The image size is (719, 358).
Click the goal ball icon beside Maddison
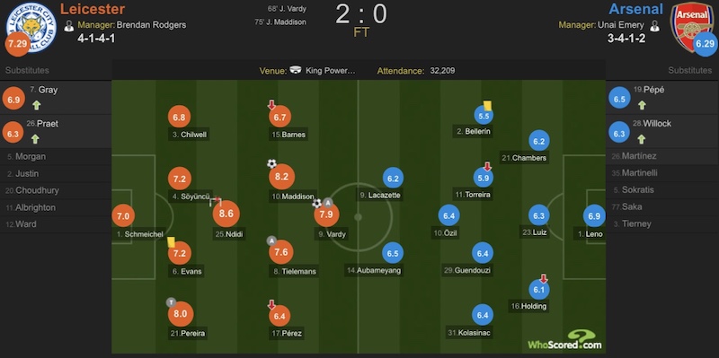tap(271, 163)
